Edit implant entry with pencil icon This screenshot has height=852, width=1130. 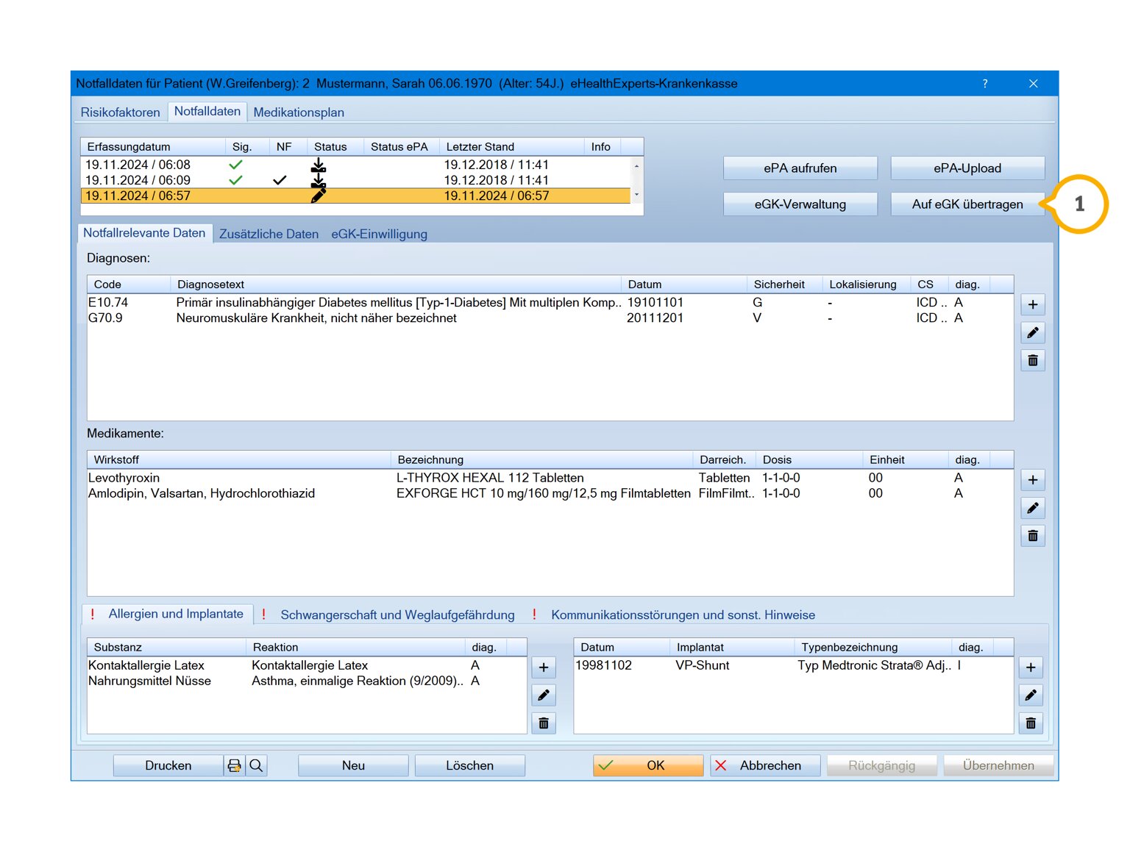pos(1031,695)
